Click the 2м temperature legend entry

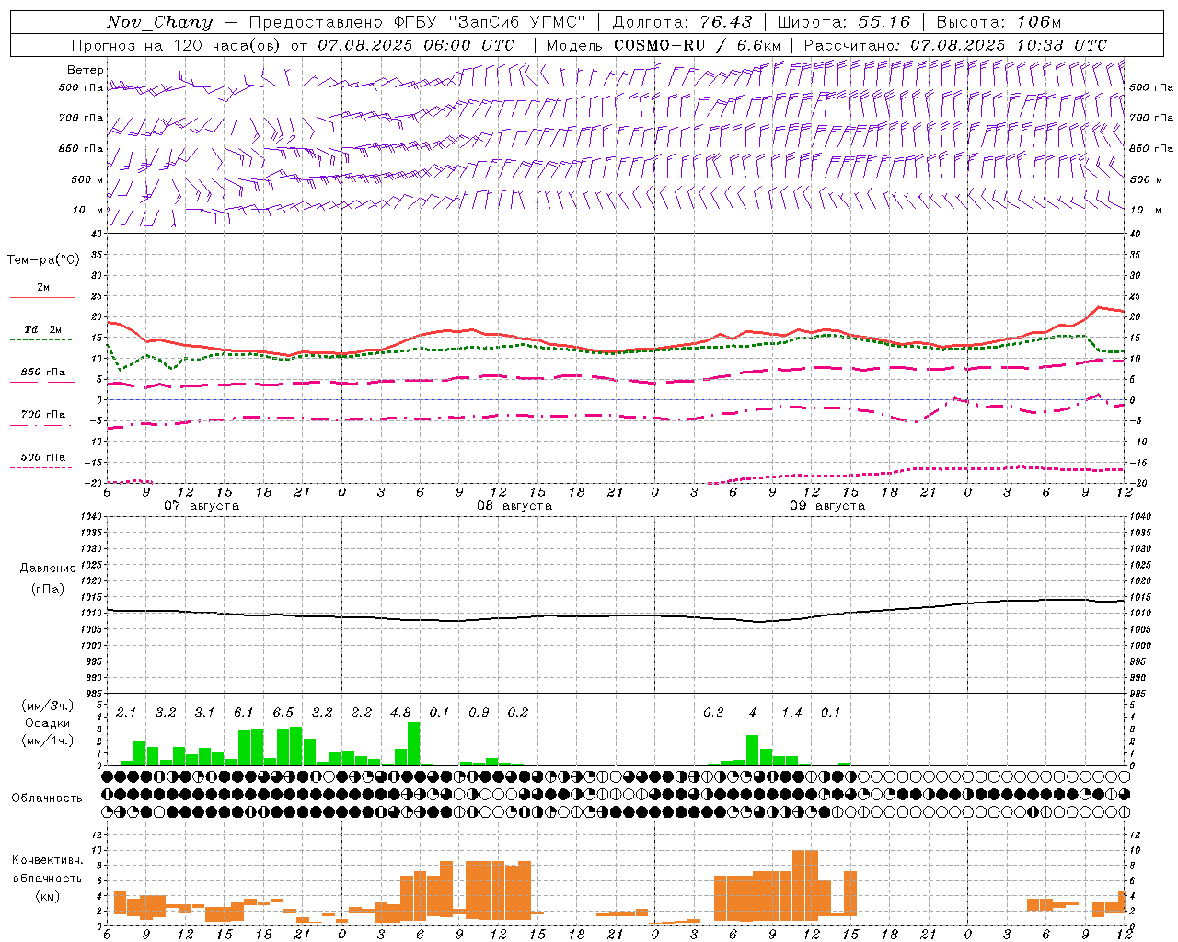(x=43, y=287)
